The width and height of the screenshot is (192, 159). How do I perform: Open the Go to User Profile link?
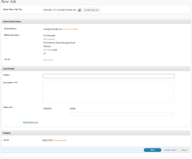pyautogui.click(x=70, y=29)
